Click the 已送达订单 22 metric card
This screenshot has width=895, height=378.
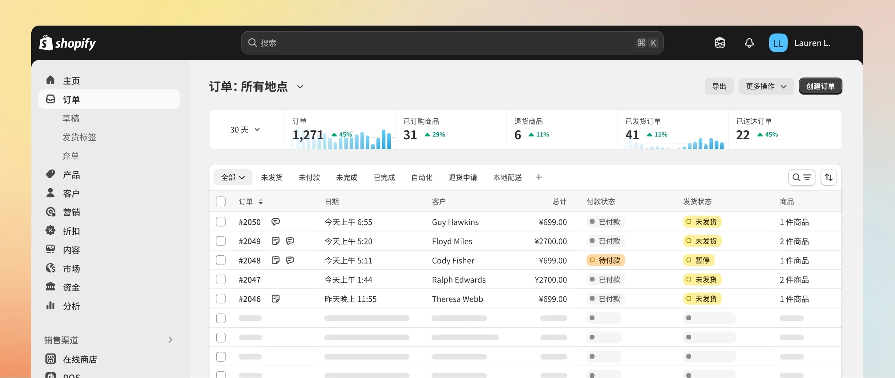pyautogui.click(x=785, y=130)
